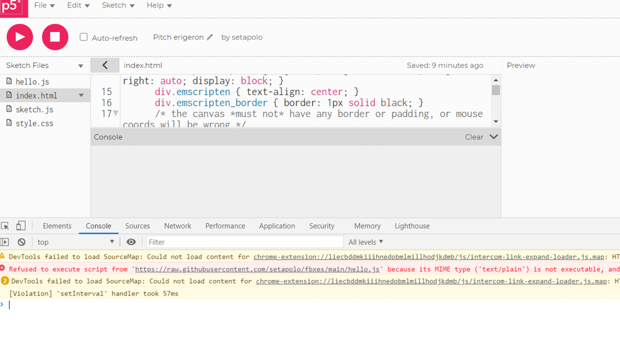
Task: Switch to the Performance tab
Action: (225, 226)
